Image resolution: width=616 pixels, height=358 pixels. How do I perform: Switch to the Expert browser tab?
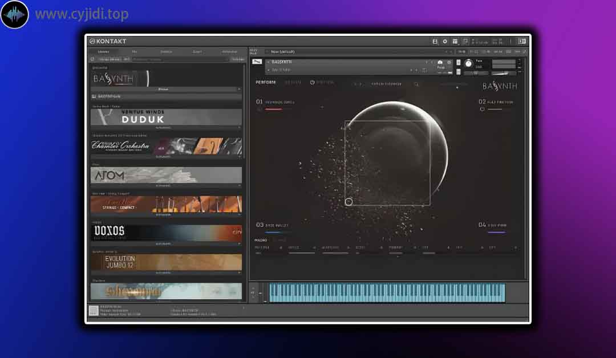(x=197, y=52)
